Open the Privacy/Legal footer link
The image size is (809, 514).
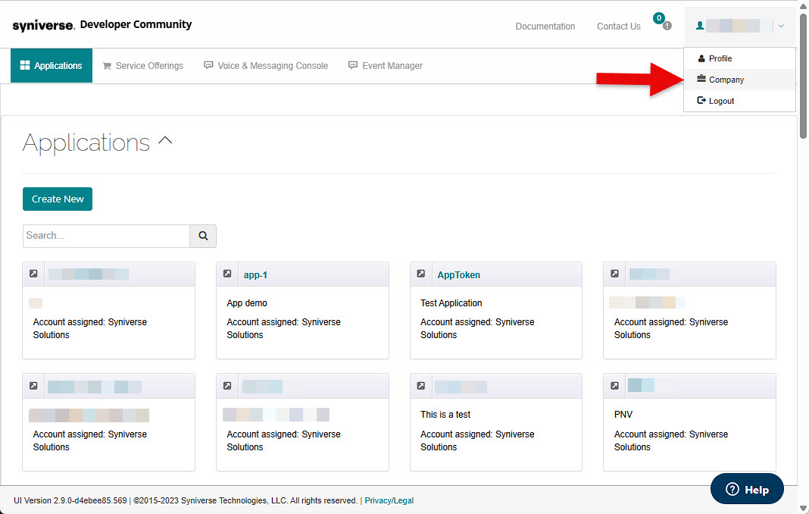coord(389,500)
